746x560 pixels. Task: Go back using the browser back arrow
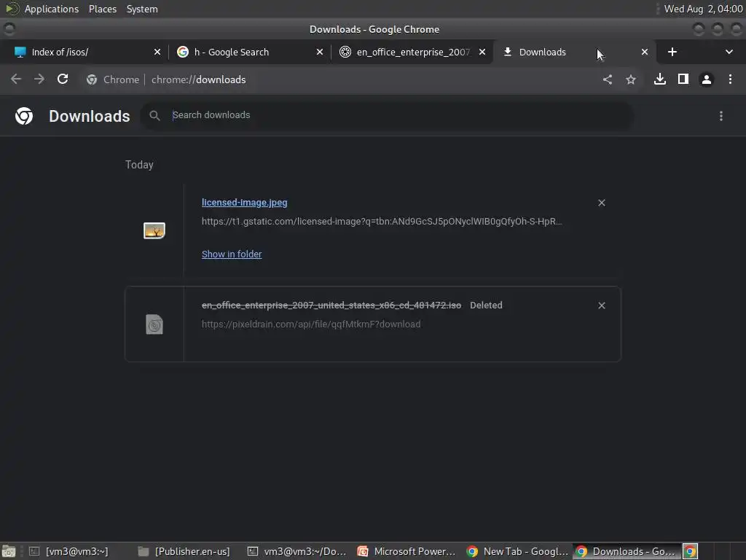click(16, 79)
